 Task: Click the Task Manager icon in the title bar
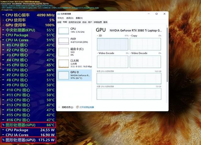59,14
